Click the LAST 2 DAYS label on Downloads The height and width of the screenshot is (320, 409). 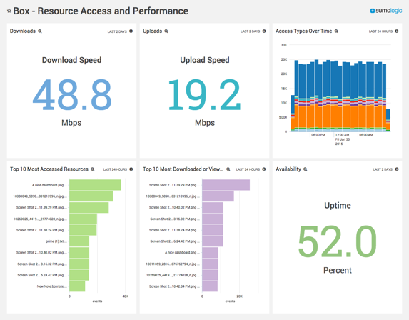117,31
